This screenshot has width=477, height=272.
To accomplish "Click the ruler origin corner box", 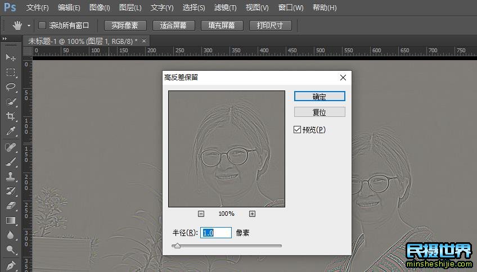I will click(28, 51).
